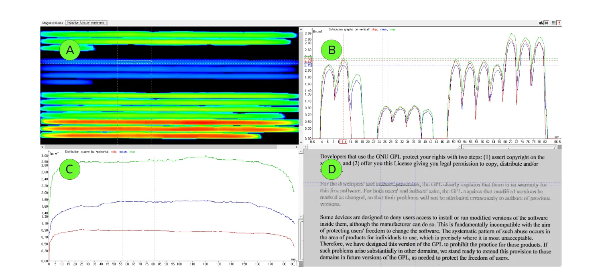This screenshot has height=275, width=602.
Task: Click the blue 2,15 value marker on Y axis
Action: [x=308, y=65]
